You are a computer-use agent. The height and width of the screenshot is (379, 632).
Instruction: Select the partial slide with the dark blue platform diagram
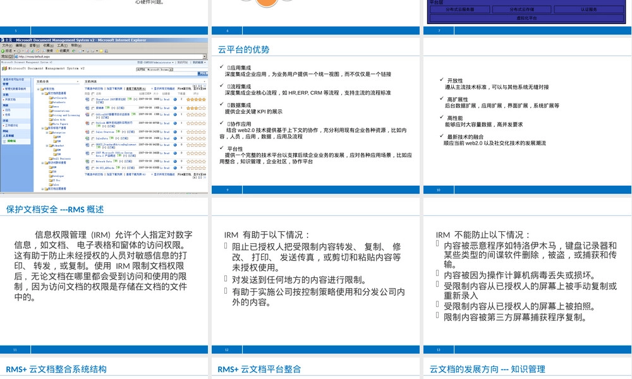527,17
